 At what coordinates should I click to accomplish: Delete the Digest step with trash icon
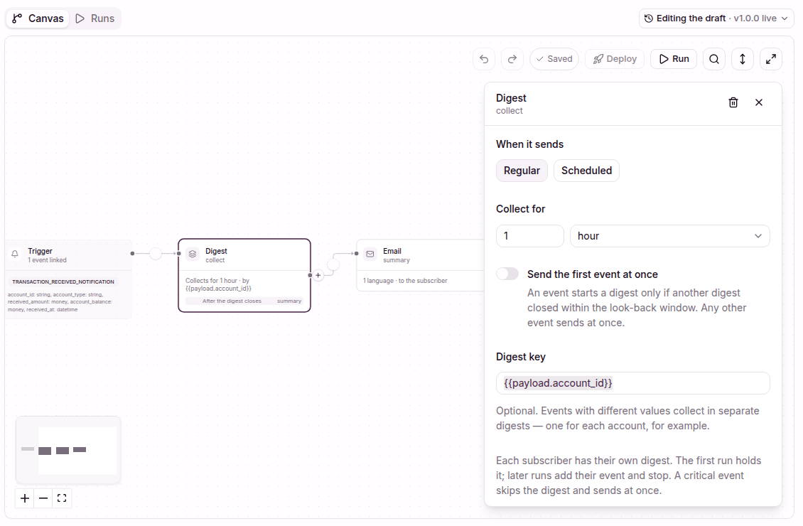733,102
